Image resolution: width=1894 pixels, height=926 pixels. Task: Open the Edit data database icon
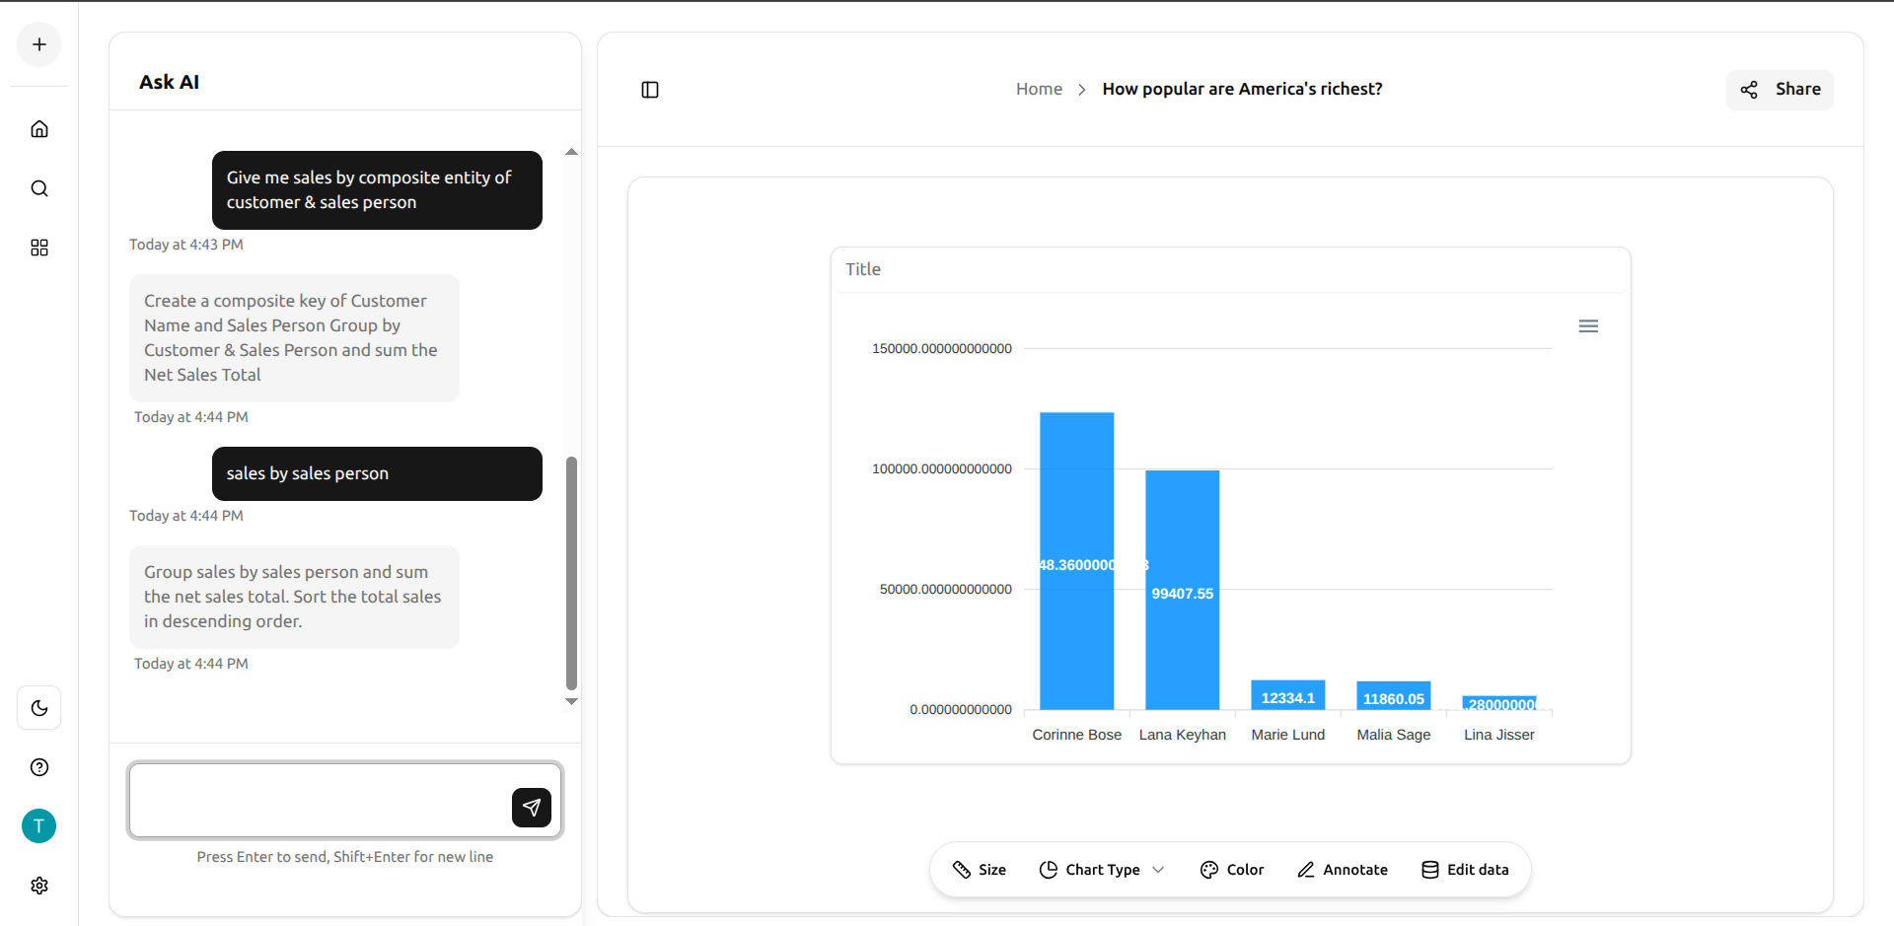1429,870
